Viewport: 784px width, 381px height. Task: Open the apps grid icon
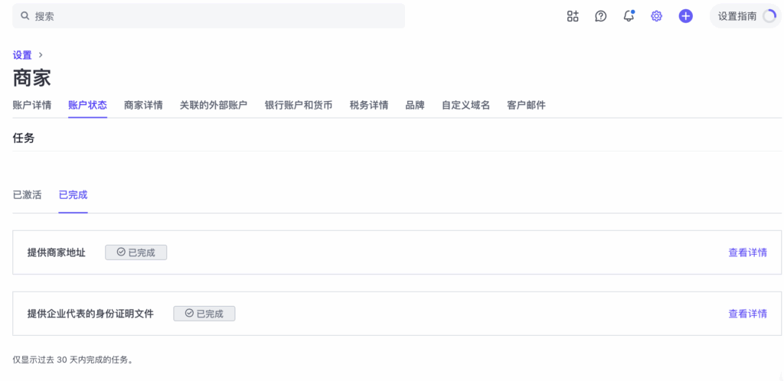click(573, 16)
